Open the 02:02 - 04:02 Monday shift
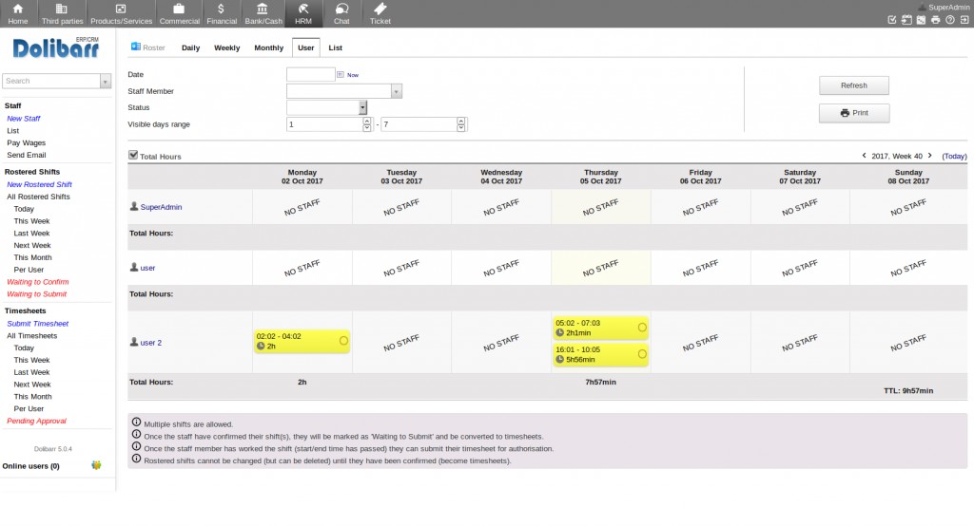This screenshot has width=974, height=526. tap(302, 341)
